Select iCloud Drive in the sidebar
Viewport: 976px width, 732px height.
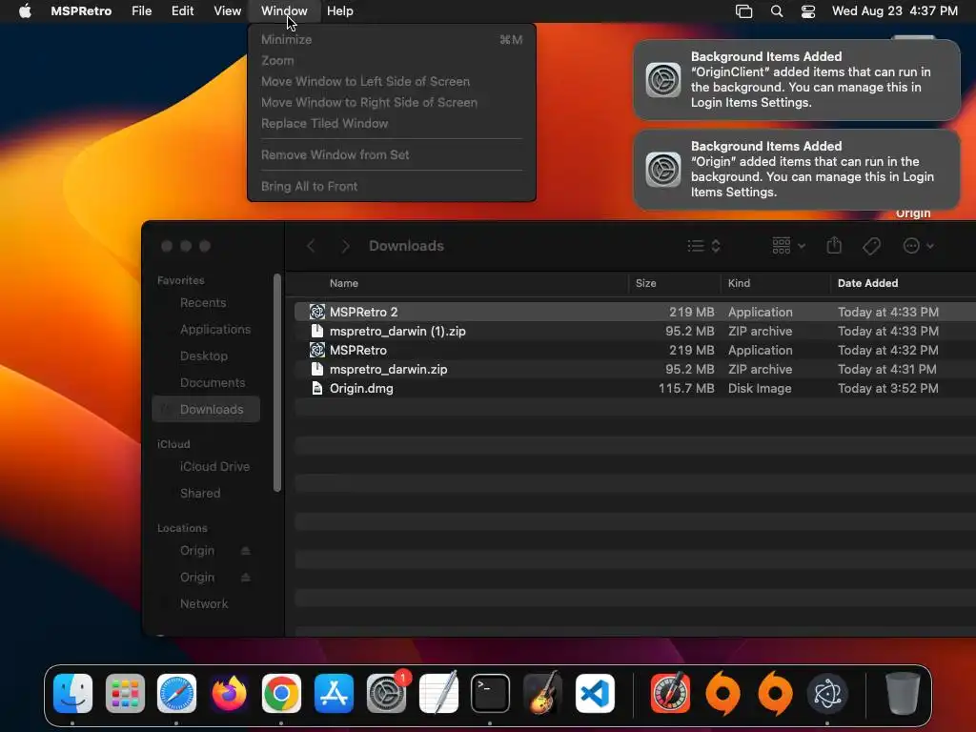(206, 467)
